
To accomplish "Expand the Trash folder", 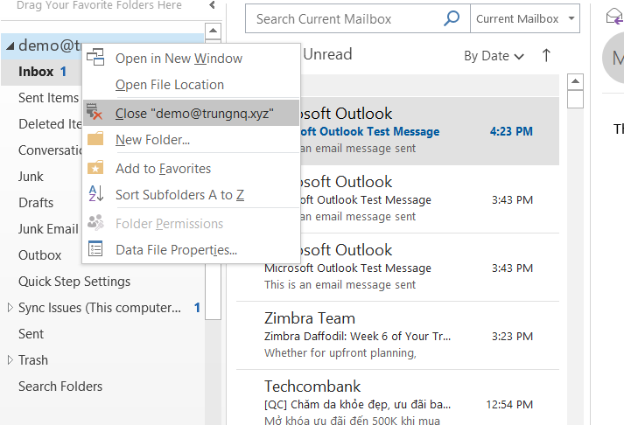I will click(x=11, y=359).
